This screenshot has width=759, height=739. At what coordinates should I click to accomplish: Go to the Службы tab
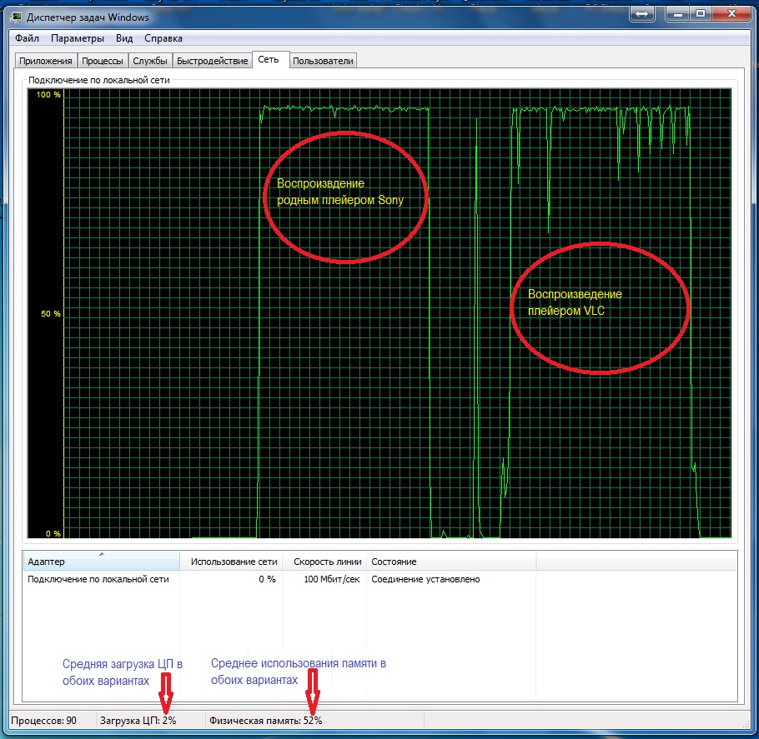150,61
